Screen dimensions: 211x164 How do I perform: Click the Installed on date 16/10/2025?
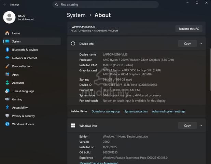110,147
